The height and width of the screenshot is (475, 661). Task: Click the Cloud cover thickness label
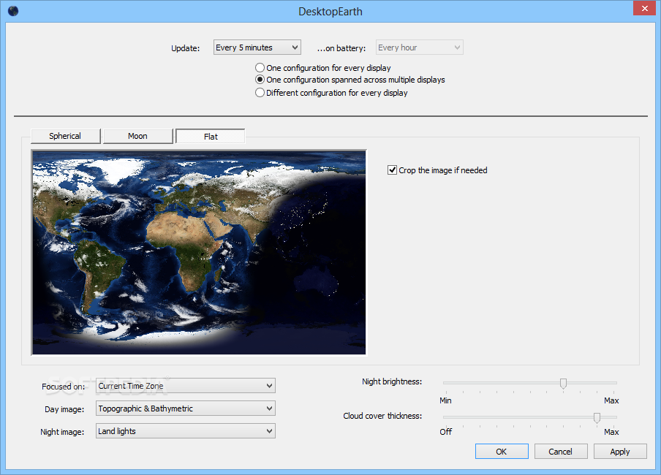pyautogui.click(x=382, y=416)
